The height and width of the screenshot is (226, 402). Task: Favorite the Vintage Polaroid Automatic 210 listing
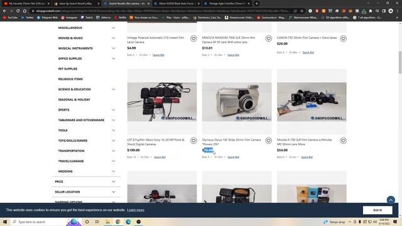point(193,38)
